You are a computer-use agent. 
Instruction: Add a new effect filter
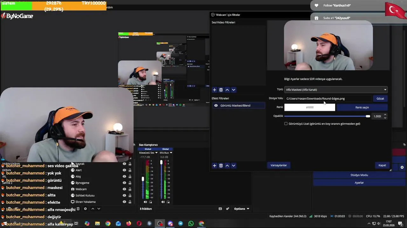click(214, 166)
